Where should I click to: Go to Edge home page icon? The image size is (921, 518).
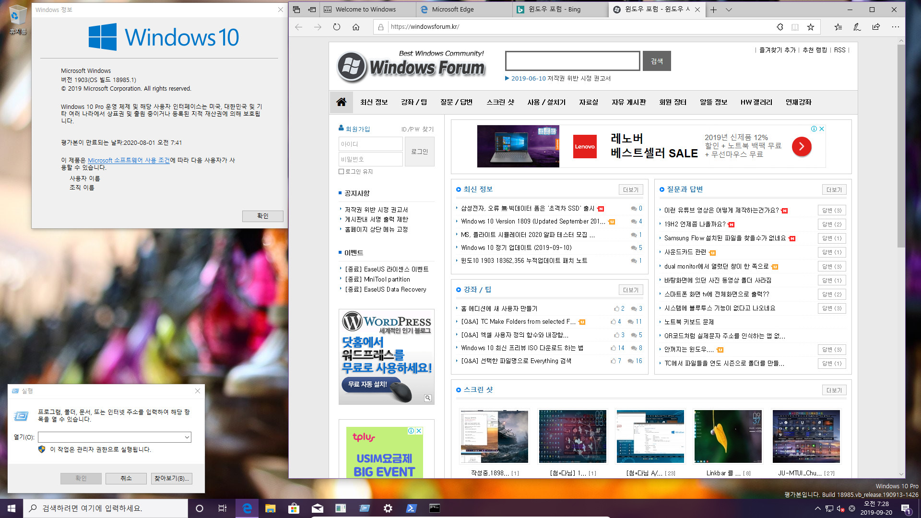click(x=356, y=27)
